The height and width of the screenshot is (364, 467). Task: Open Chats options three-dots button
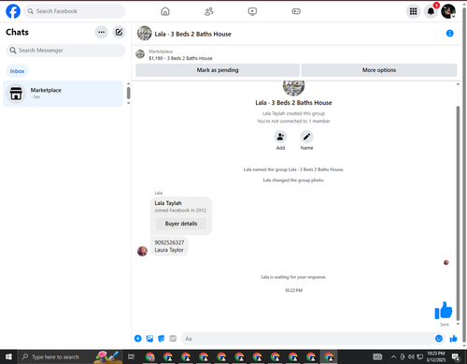(101, 32)
